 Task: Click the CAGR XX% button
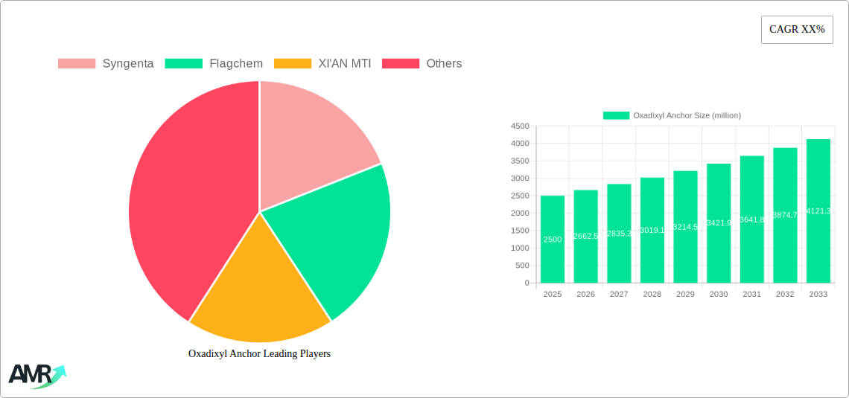tap(796, 30)
